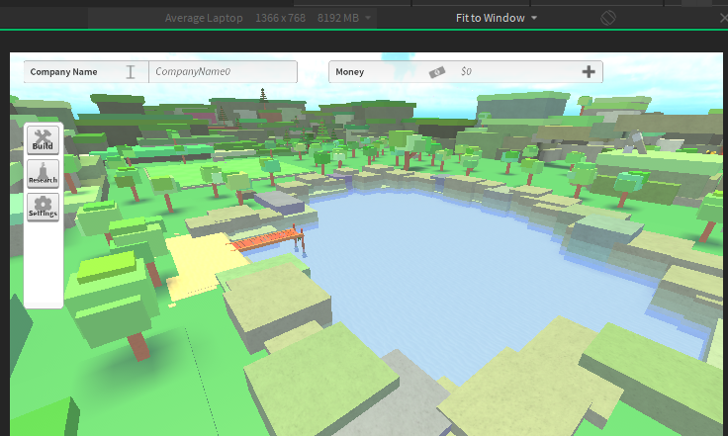Open the Fit to Window dropdown
The height and width of the screenshot is (436, 728).
coord(496,18)
